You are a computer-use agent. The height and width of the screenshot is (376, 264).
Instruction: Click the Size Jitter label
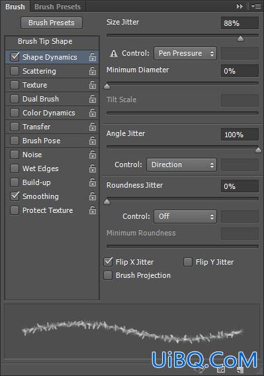coord(123,22)
